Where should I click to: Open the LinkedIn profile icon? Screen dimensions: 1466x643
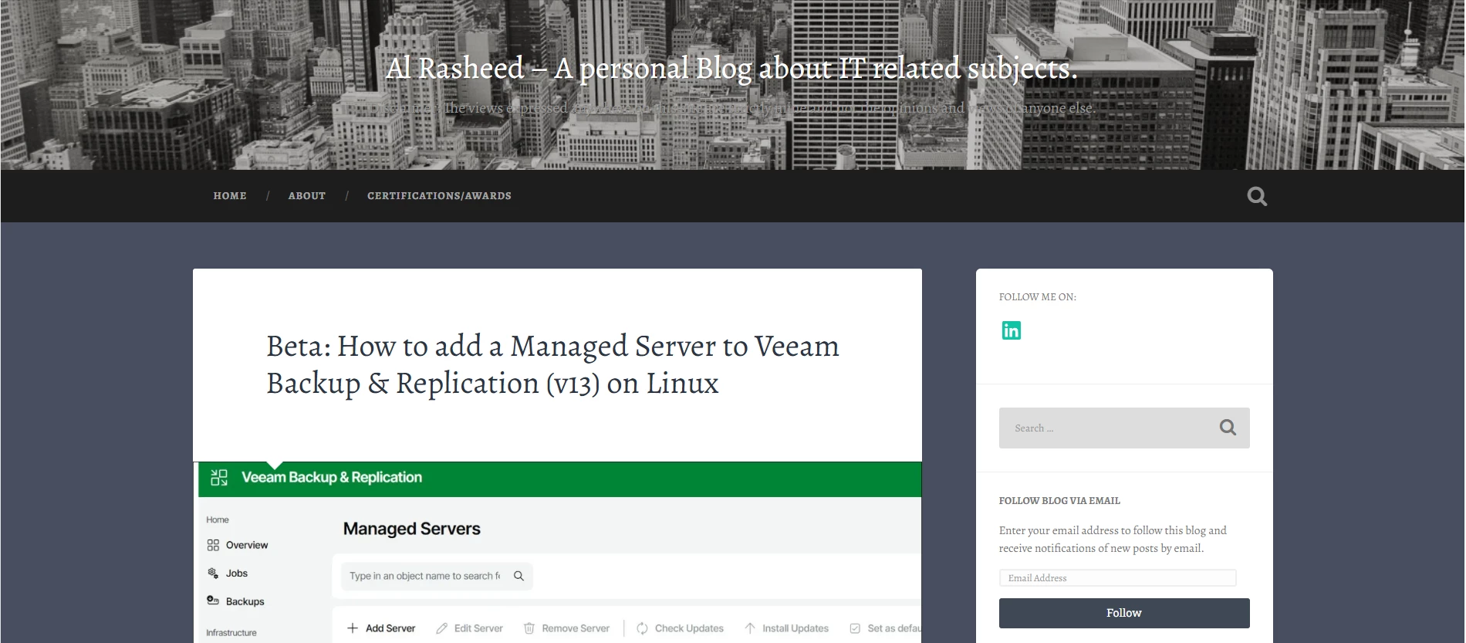click(1011, 330)
